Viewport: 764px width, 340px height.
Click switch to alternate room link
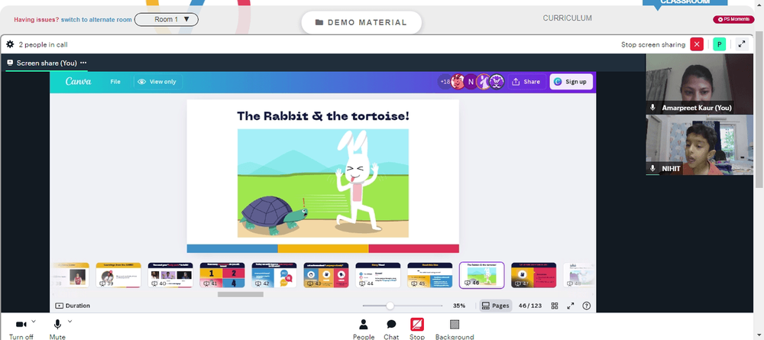(96, 20)
